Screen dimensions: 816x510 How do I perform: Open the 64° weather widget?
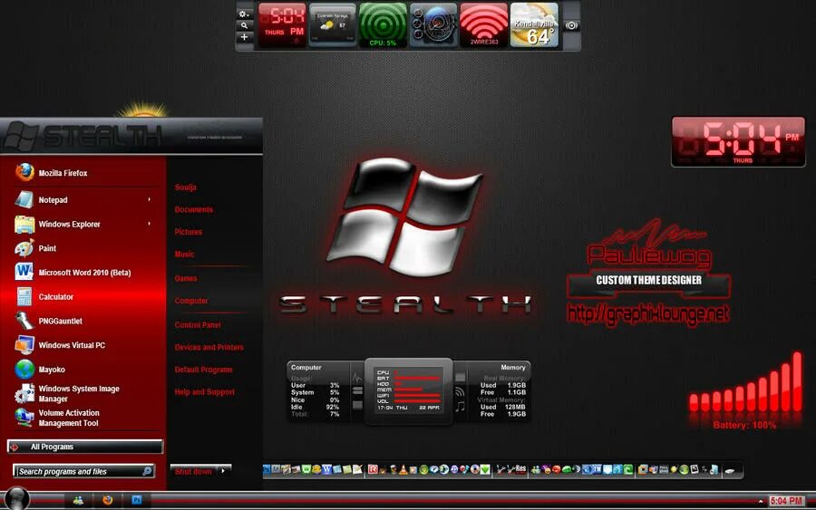(x=534, y=25)
